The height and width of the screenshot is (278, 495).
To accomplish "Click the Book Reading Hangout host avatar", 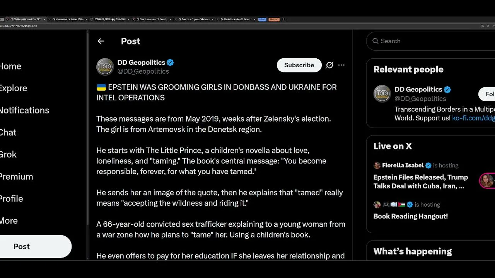I will coord(377,205).
